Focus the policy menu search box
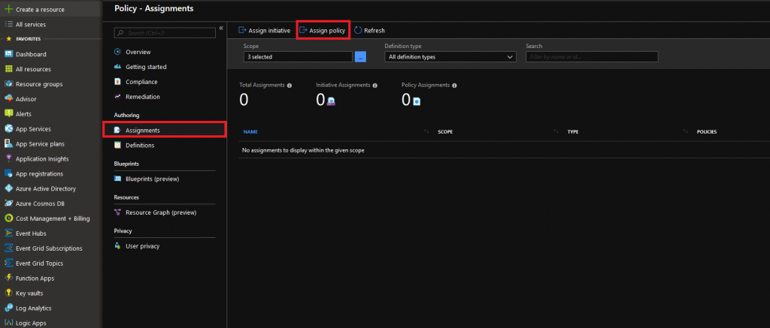The width and height of the screenshot is (770, 328). click(165, 33)
